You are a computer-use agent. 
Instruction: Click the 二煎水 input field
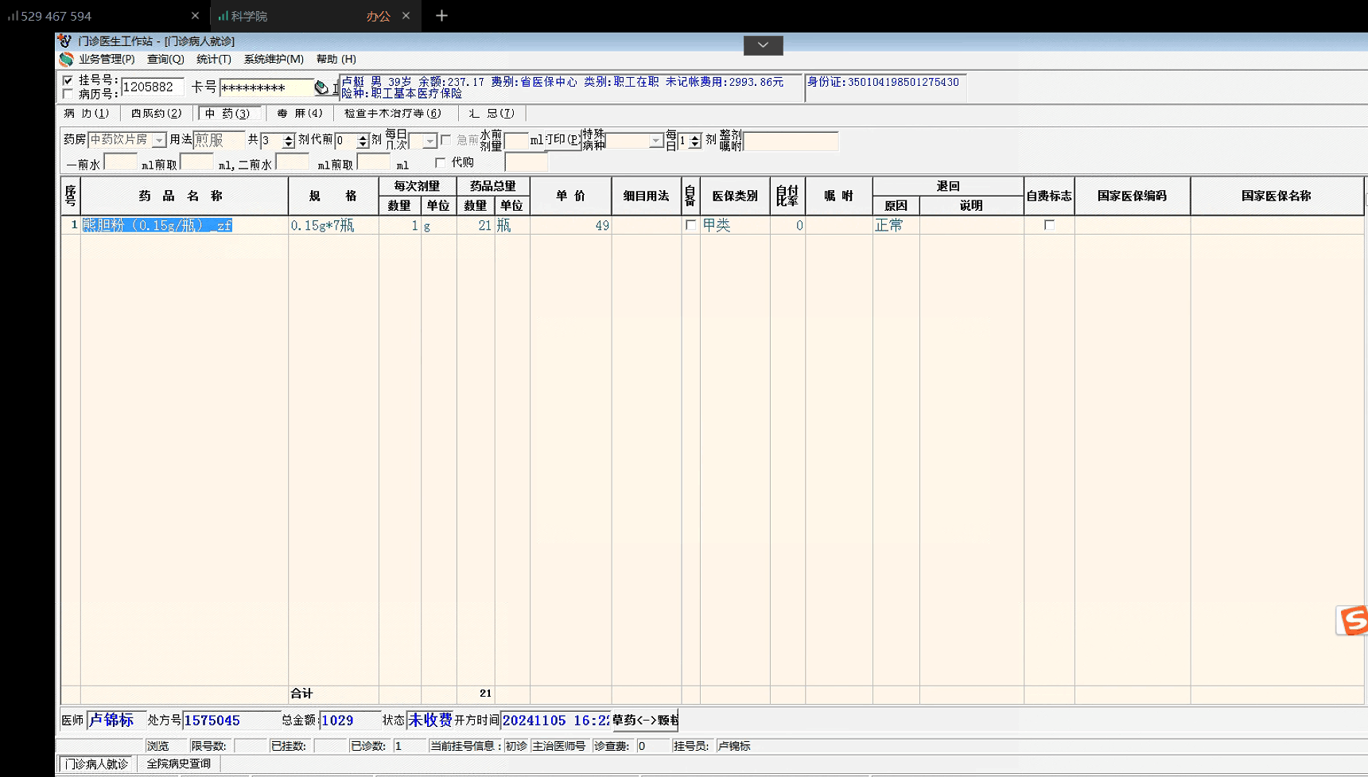coord(292,163)
